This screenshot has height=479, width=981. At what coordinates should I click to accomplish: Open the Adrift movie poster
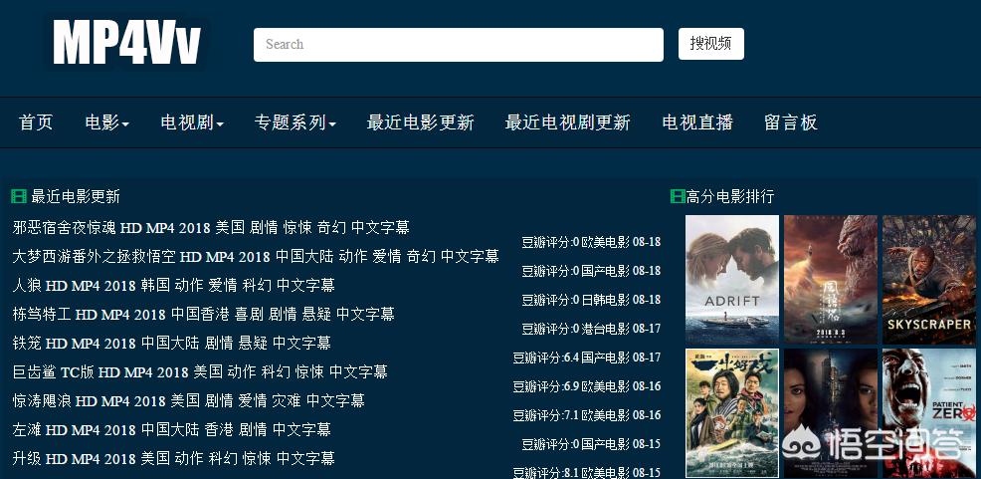(731, 279)
